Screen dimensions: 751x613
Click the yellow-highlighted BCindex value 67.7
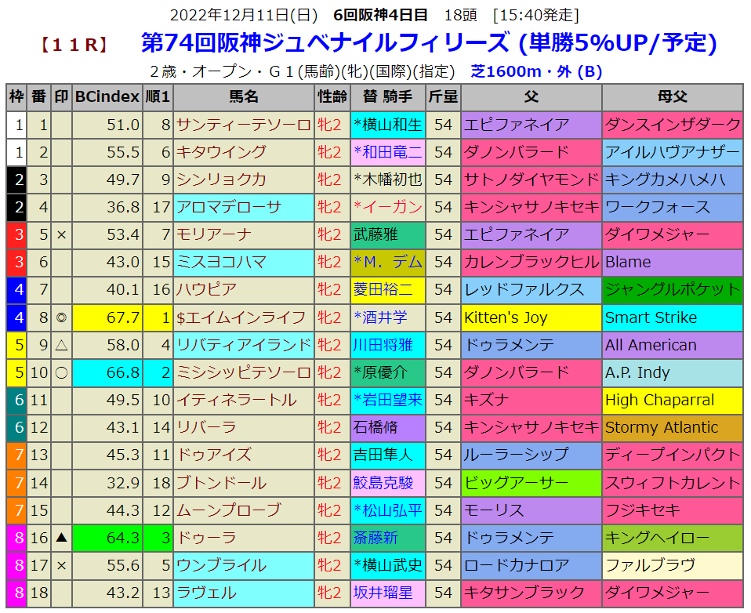tap(107, 317)
